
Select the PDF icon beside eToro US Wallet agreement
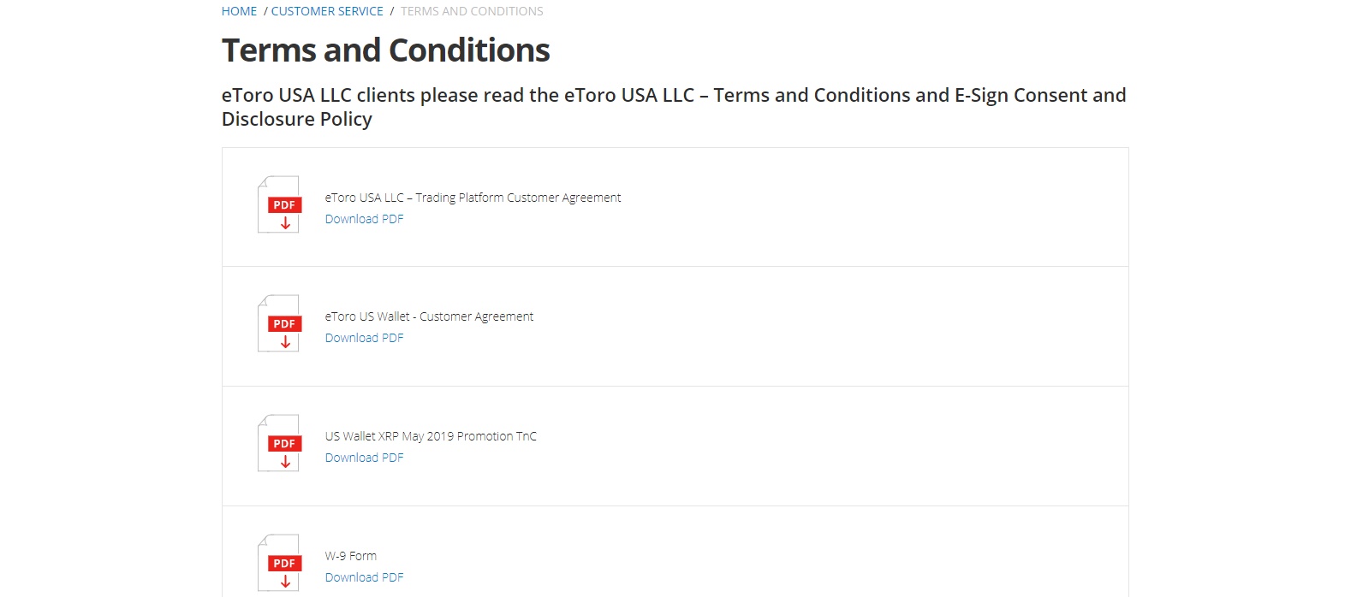click(279, 324)
